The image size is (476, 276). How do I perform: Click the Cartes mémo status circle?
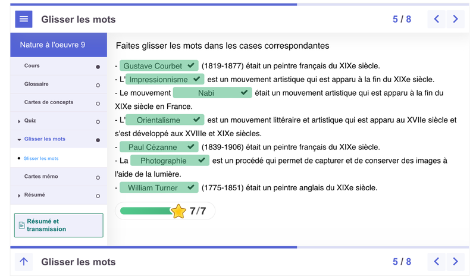click(98, 177)
